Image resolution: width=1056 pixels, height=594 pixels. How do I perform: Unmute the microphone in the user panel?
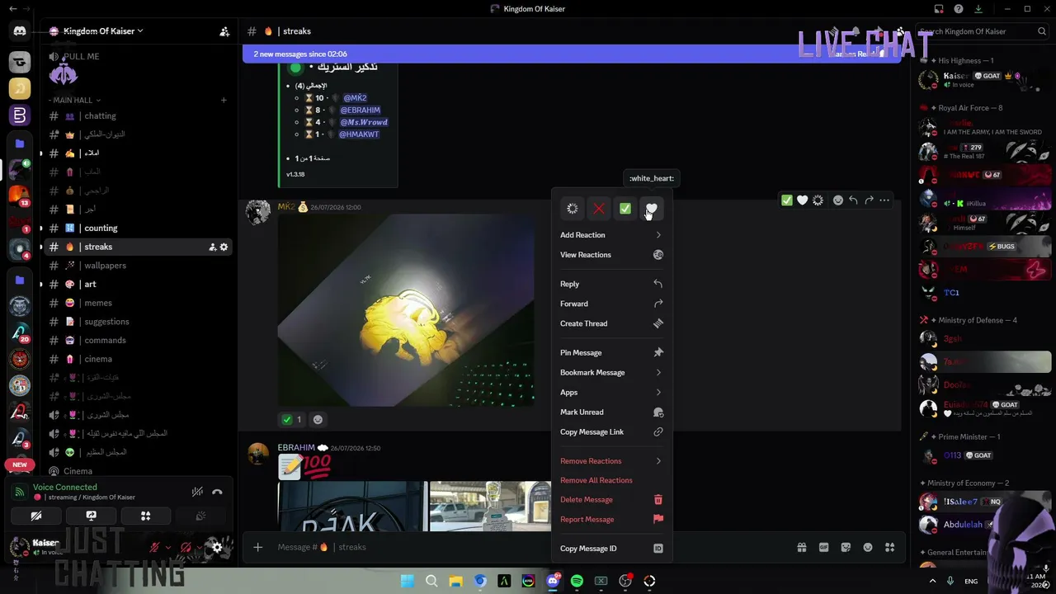pyautogui.click(x=154, y=547)
